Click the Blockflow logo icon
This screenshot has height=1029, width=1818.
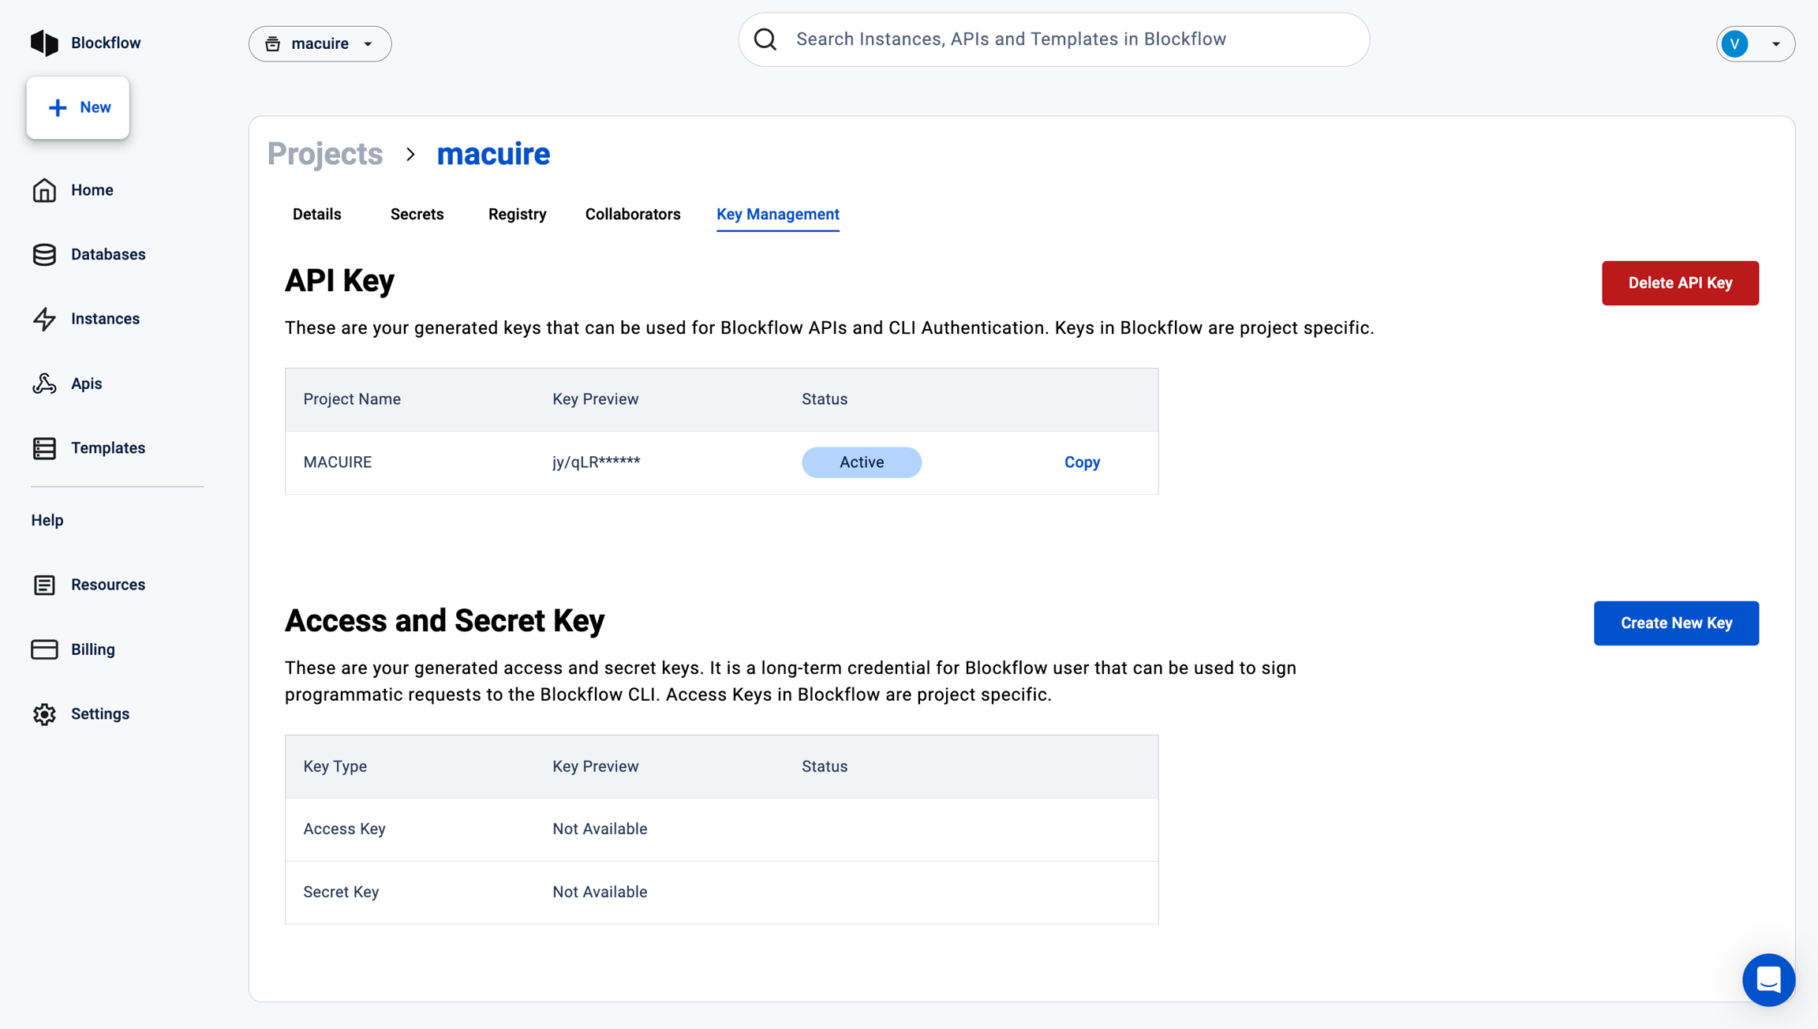click(44, 43)
